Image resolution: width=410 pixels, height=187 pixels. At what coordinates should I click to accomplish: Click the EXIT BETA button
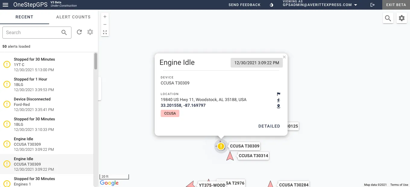[396, 5]
